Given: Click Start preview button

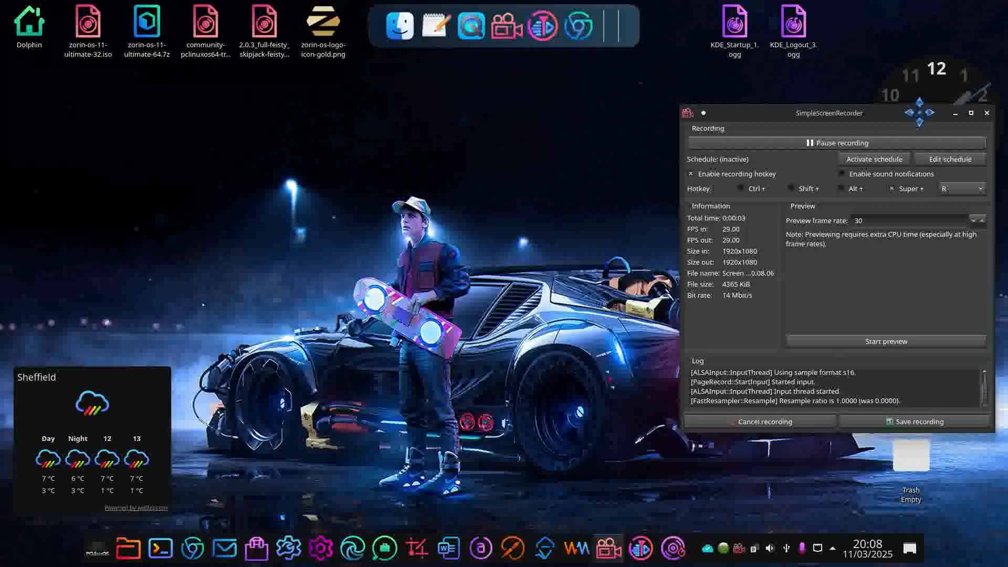Looking at the screenshot, I should (886, 341).
